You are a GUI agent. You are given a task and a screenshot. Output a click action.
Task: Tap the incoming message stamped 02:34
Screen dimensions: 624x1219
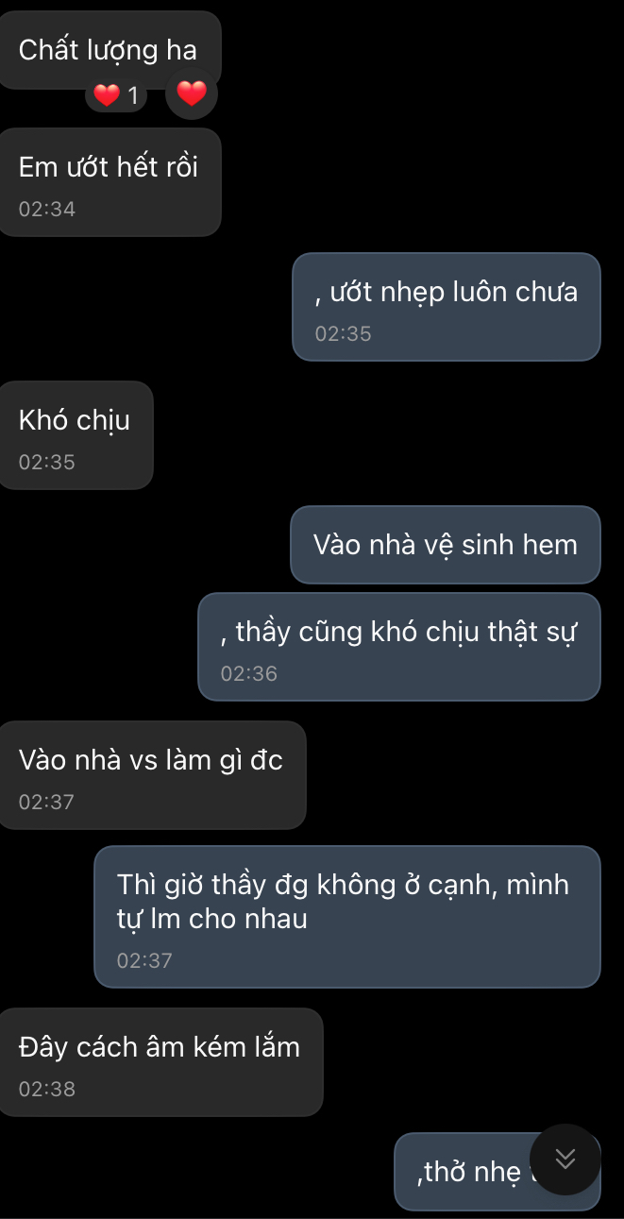110,182
